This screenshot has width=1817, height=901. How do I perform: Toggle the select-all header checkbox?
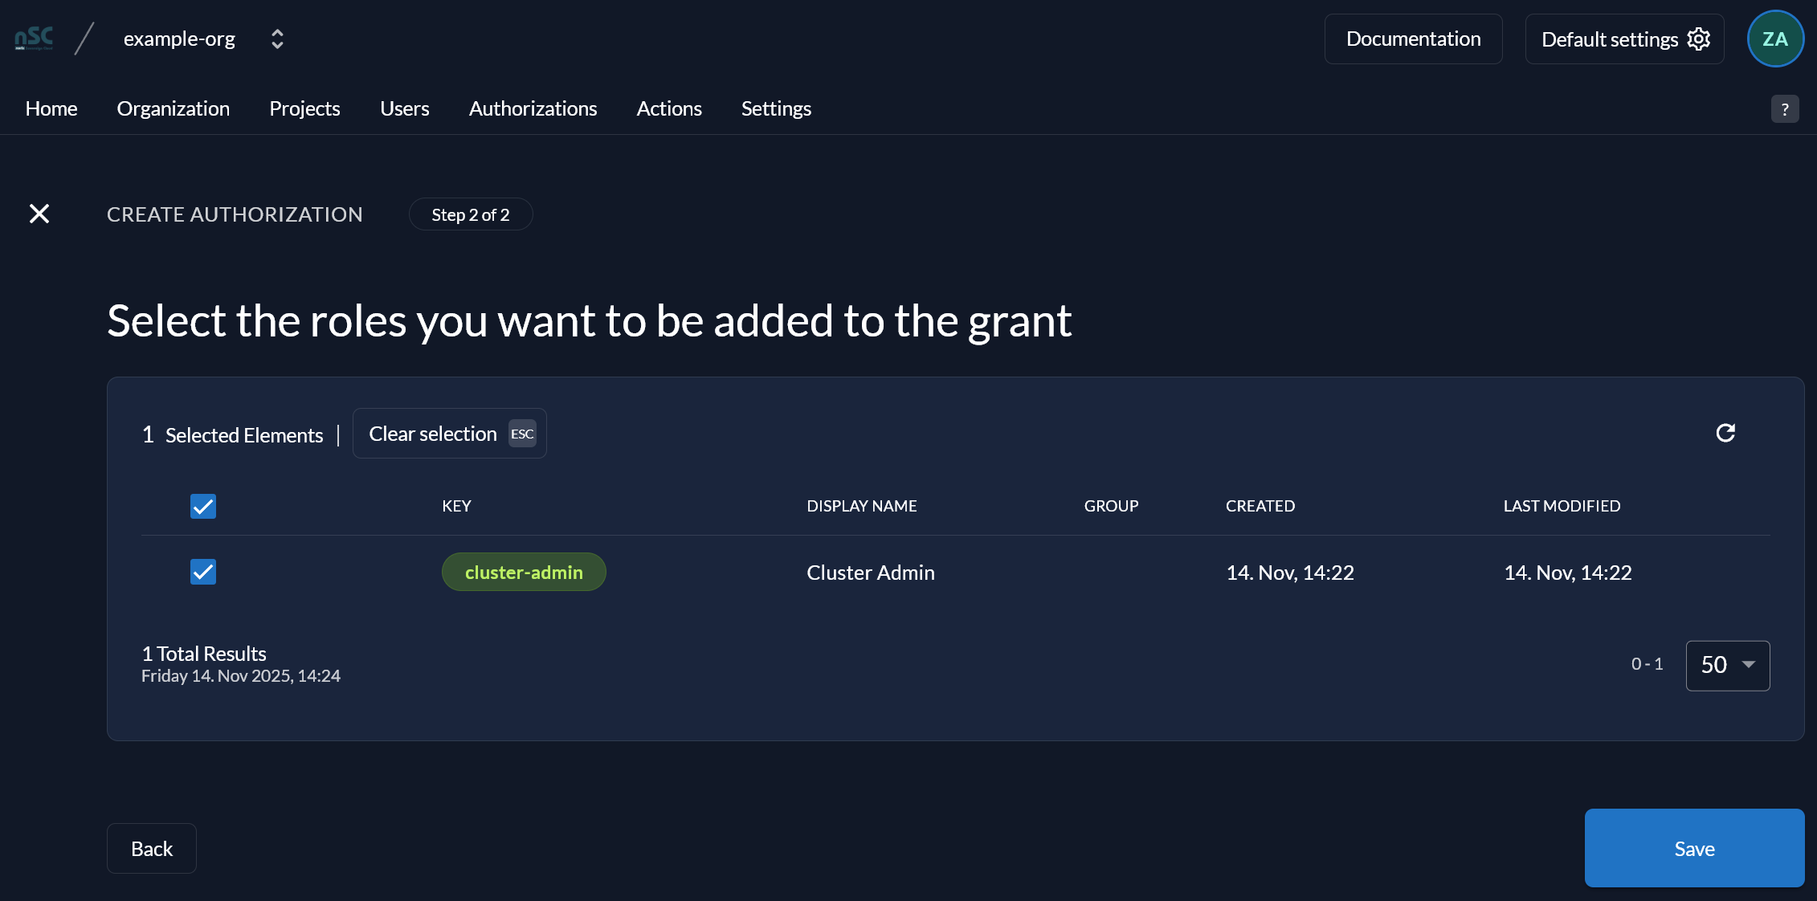click(x=203, y=506)
